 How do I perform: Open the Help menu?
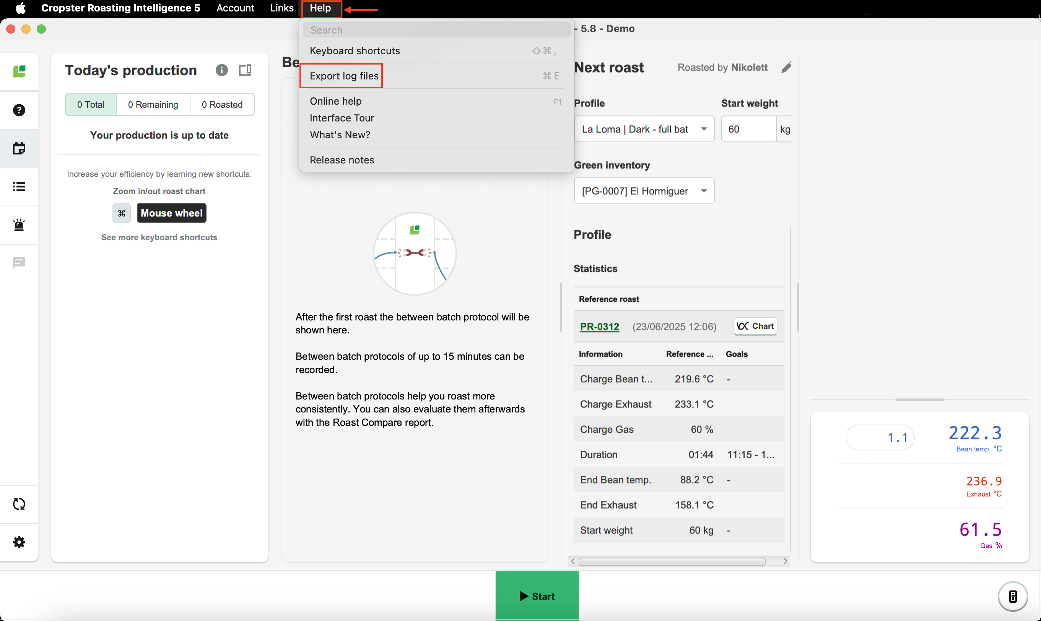[320, 8]
